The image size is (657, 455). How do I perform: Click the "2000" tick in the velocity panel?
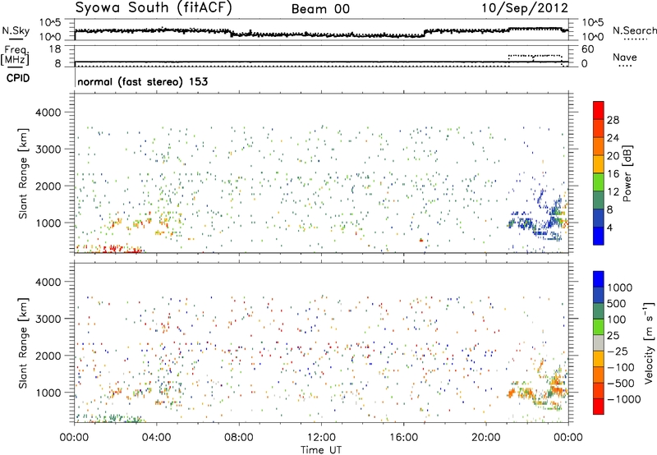(x=48, y=356)
